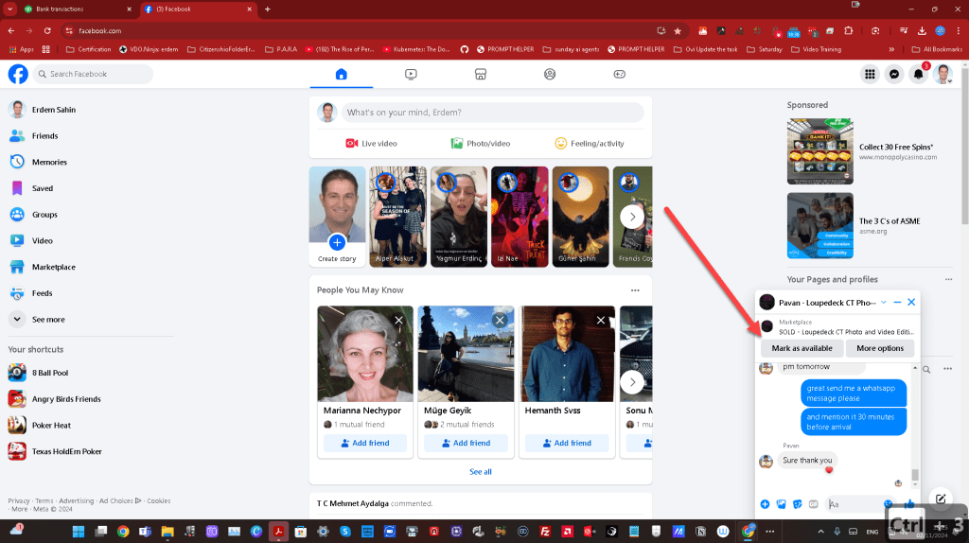Click the Create story plus button

tap(337, 242)
